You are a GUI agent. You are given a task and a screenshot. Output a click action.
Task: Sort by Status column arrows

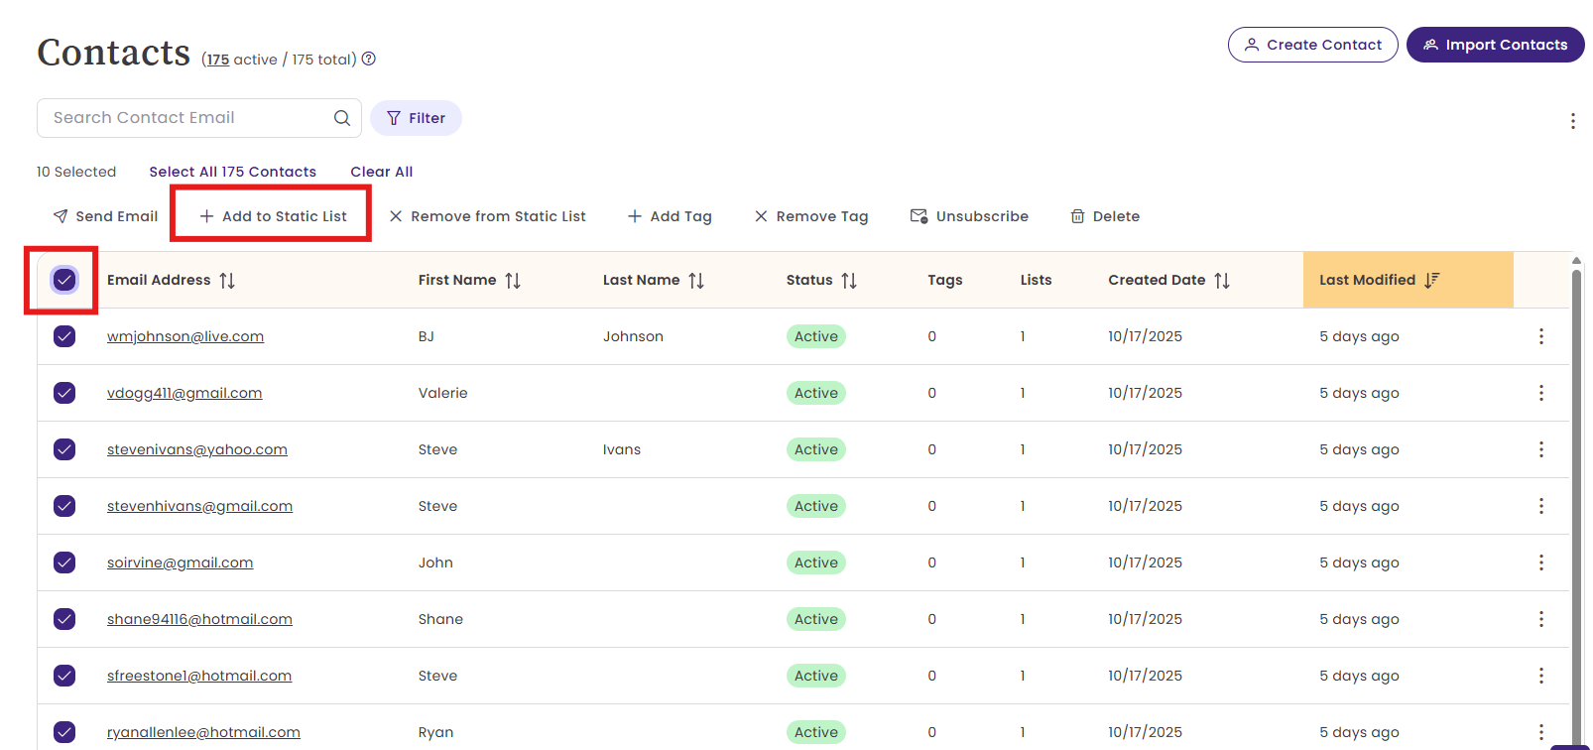[x=849, y=281]
